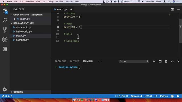The height and width of the screenshot is (102, 182).
Task: Open the Debug menu
Action: click(51, 1)
